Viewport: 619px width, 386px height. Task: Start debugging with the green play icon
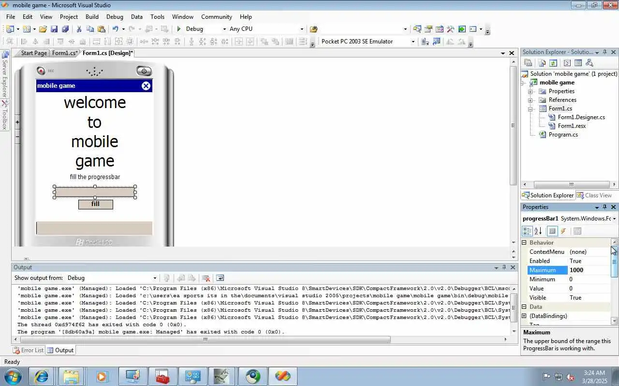[179, 29]
